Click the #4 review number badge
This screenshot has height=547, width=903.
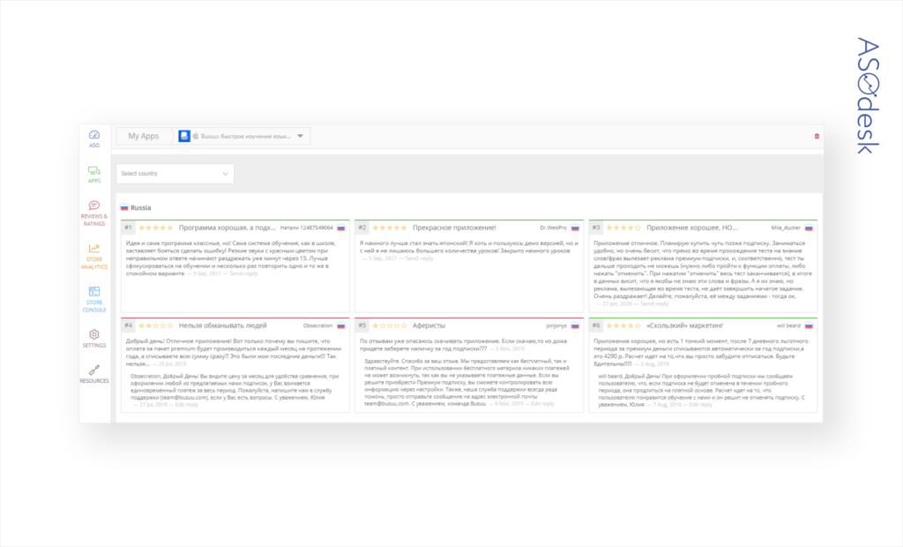coord(128,326)
